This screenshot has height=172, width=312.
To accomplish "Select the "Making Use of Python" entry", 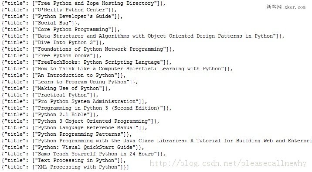I will coord(56,89).
